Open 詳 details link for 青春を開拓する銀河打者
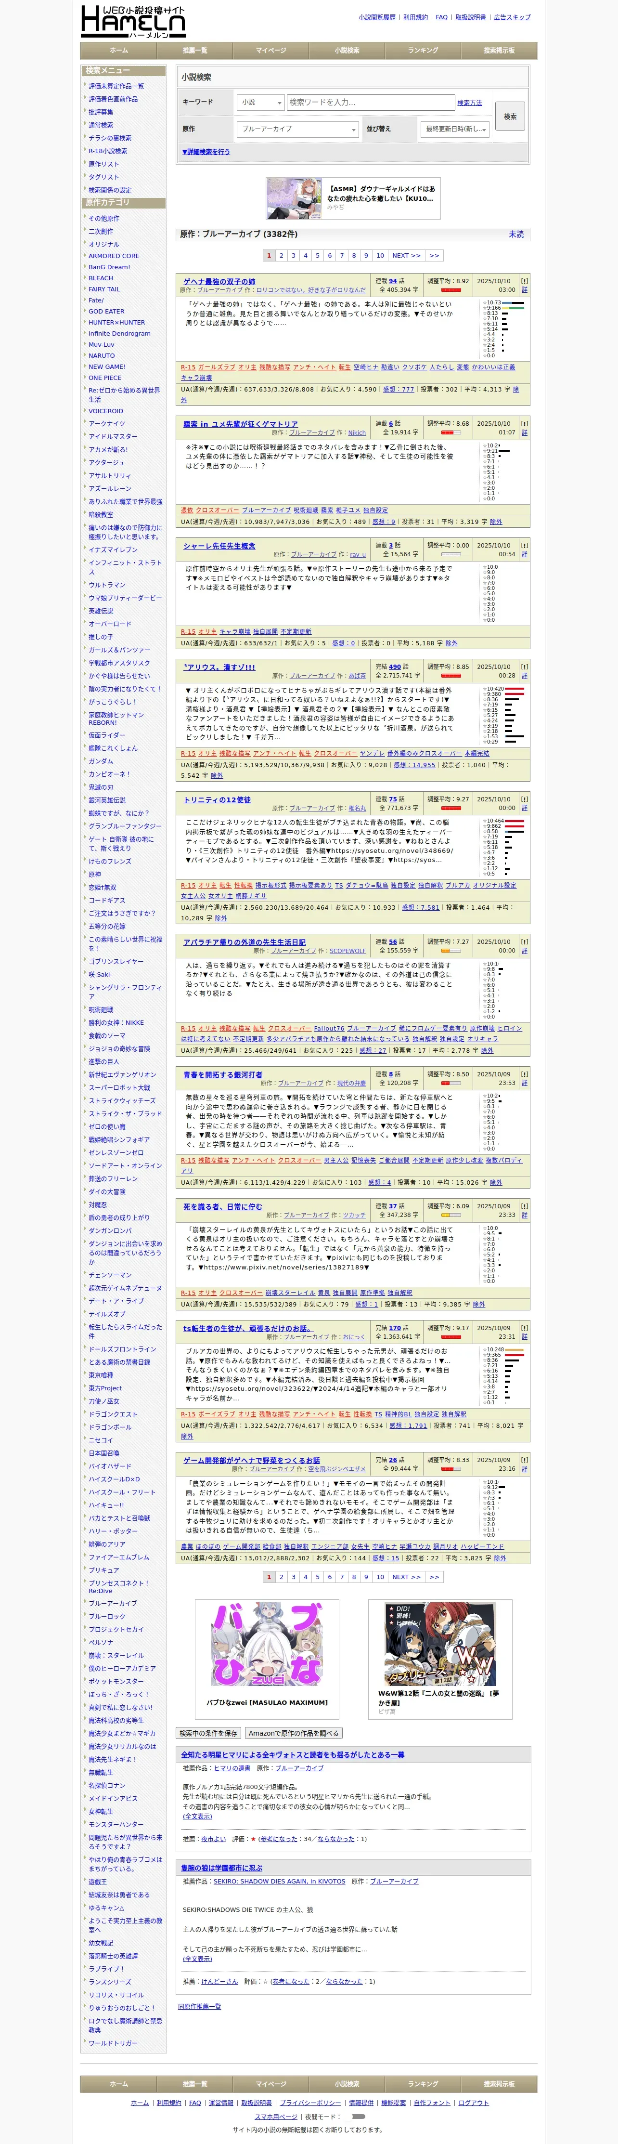This screenshot has width=618, height=2144. click(524, 1083)
